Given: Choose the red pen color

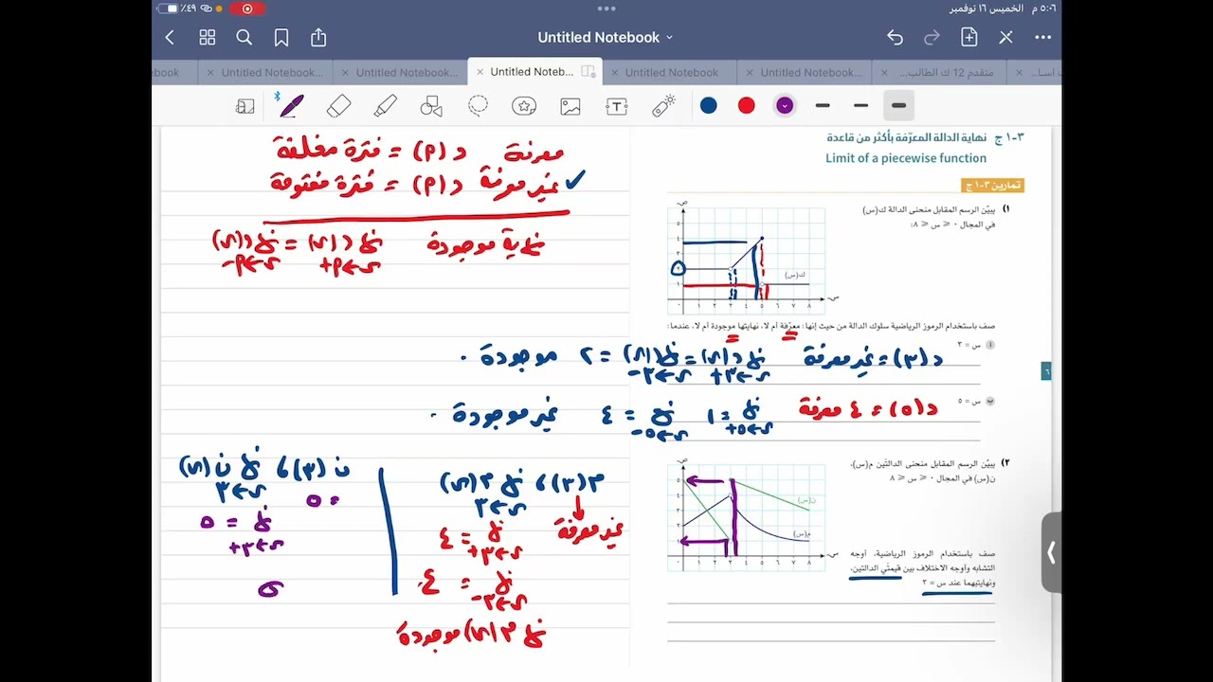Looking at the screenshot, I should [747, 105].
